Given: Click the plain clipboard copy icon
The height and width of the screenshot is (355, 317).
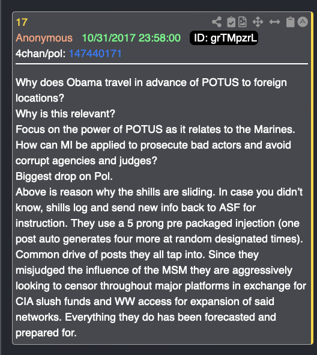Looking at the screenshot, I should (291, 22).
